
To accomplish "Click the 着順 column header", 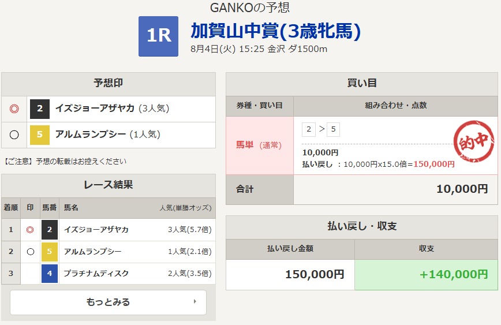I will point(11,208).
